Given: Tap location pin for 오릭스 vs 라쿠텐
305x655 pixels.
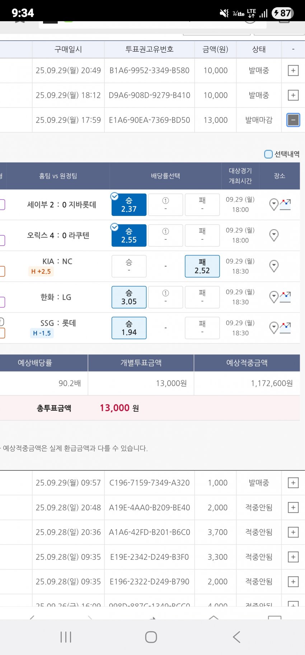Looking at the screenshot, I should pyautogui.click(x=274, y=235).
